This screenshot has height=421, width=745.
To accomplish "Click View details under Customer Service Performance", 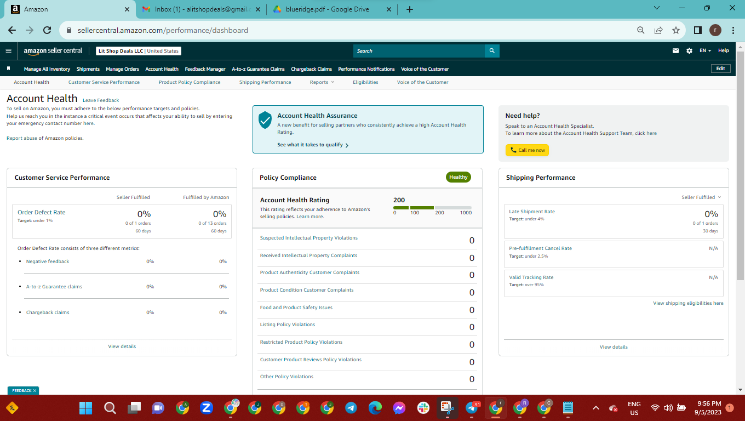I will point(122,346).
